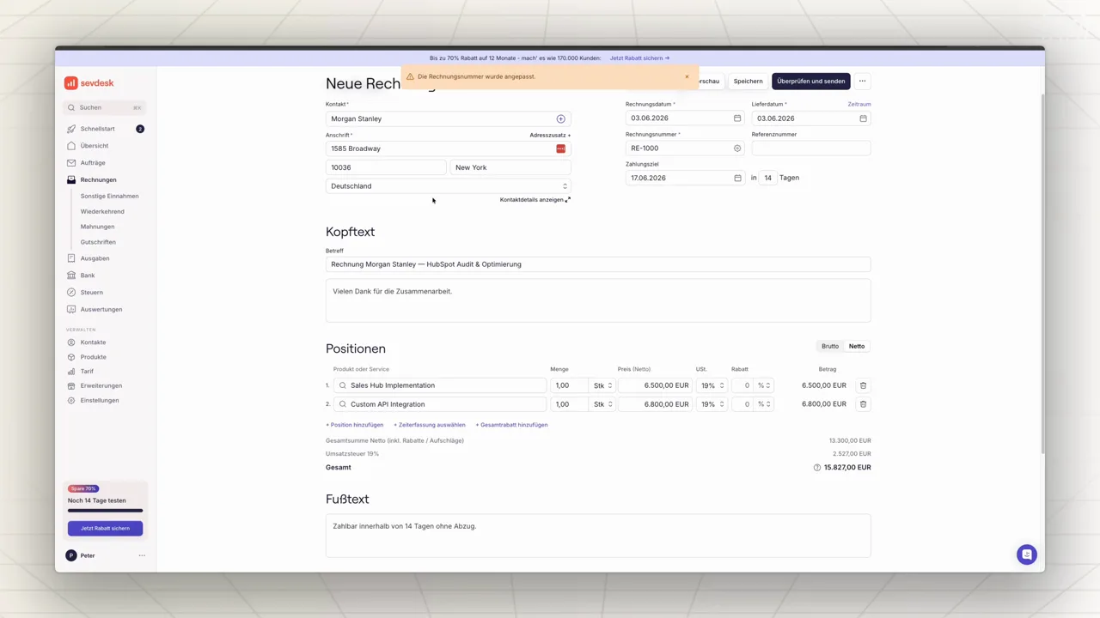The height and width of the screenshot is (618, 1100).
Task: Click the Erweiterungen sidebar icon
Action: click(x=71, y=386)
